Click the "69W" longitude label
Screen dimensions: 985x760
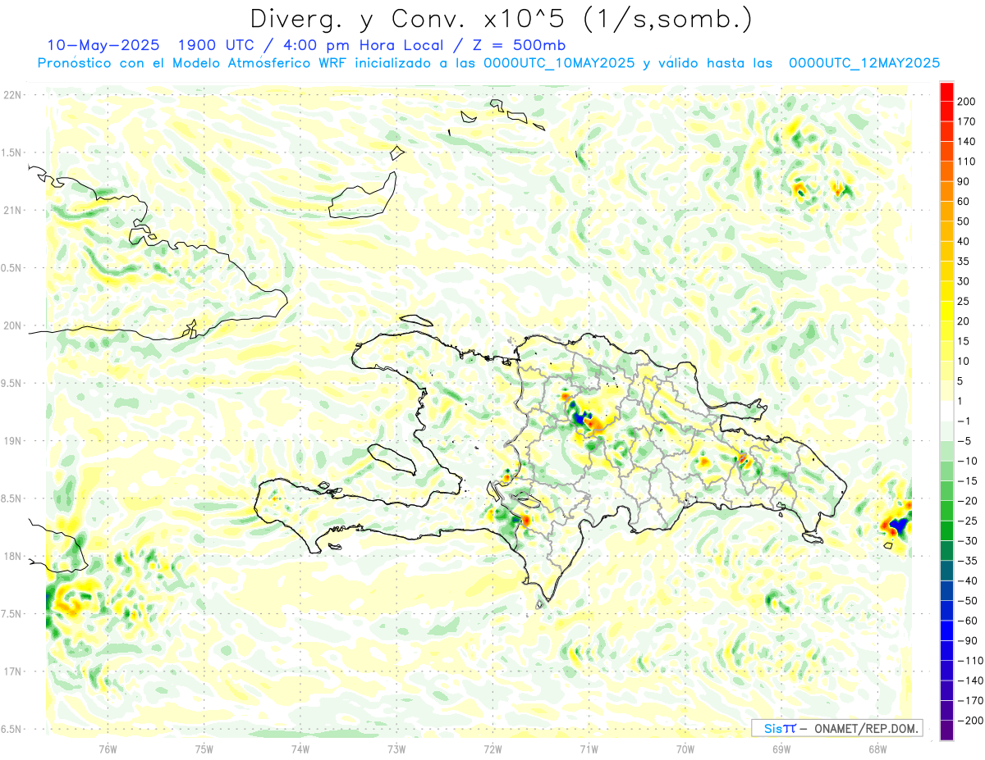point(781,748)
